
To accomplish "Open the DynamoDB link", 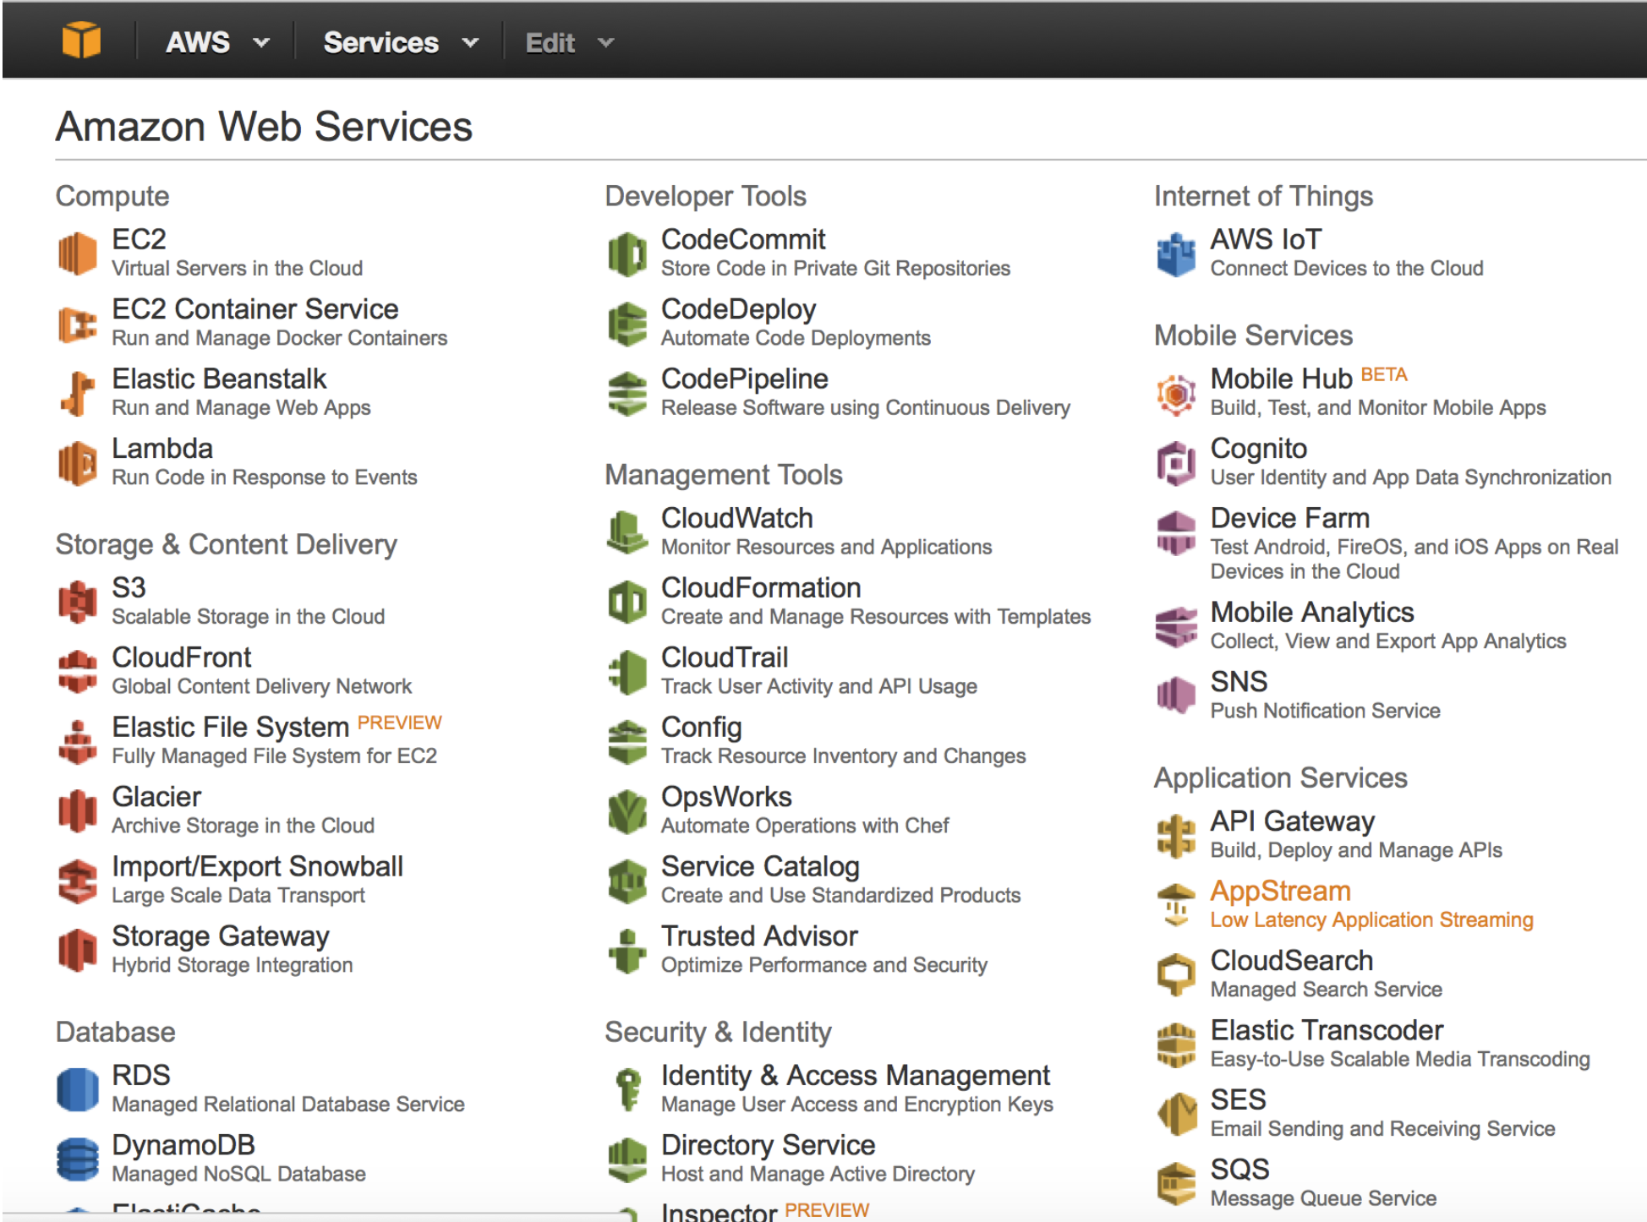I will 183,1144.
